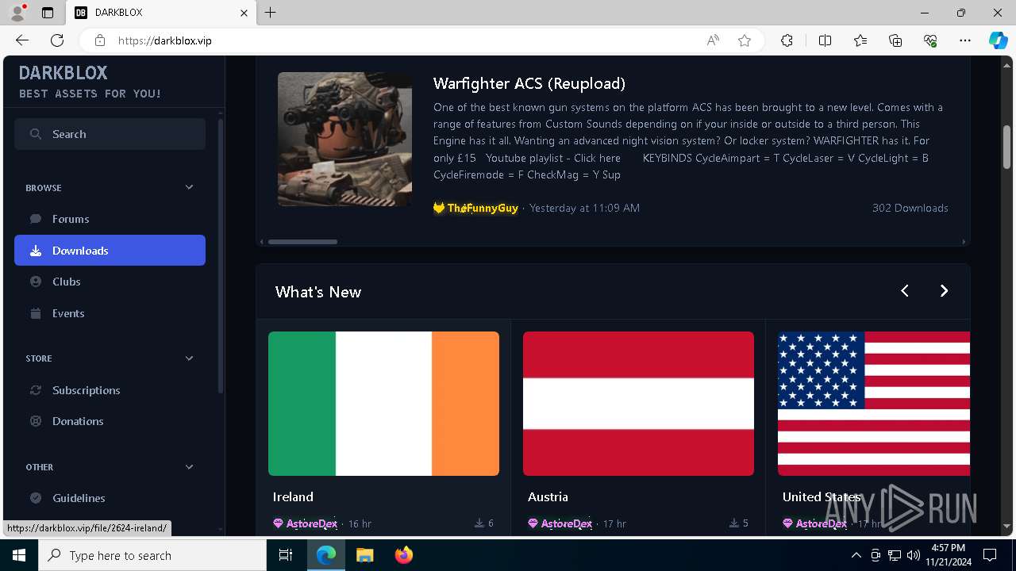Open a new browser tab
Image resolution: width=1016 pixels, height=571 pixels.
(271, 13)
